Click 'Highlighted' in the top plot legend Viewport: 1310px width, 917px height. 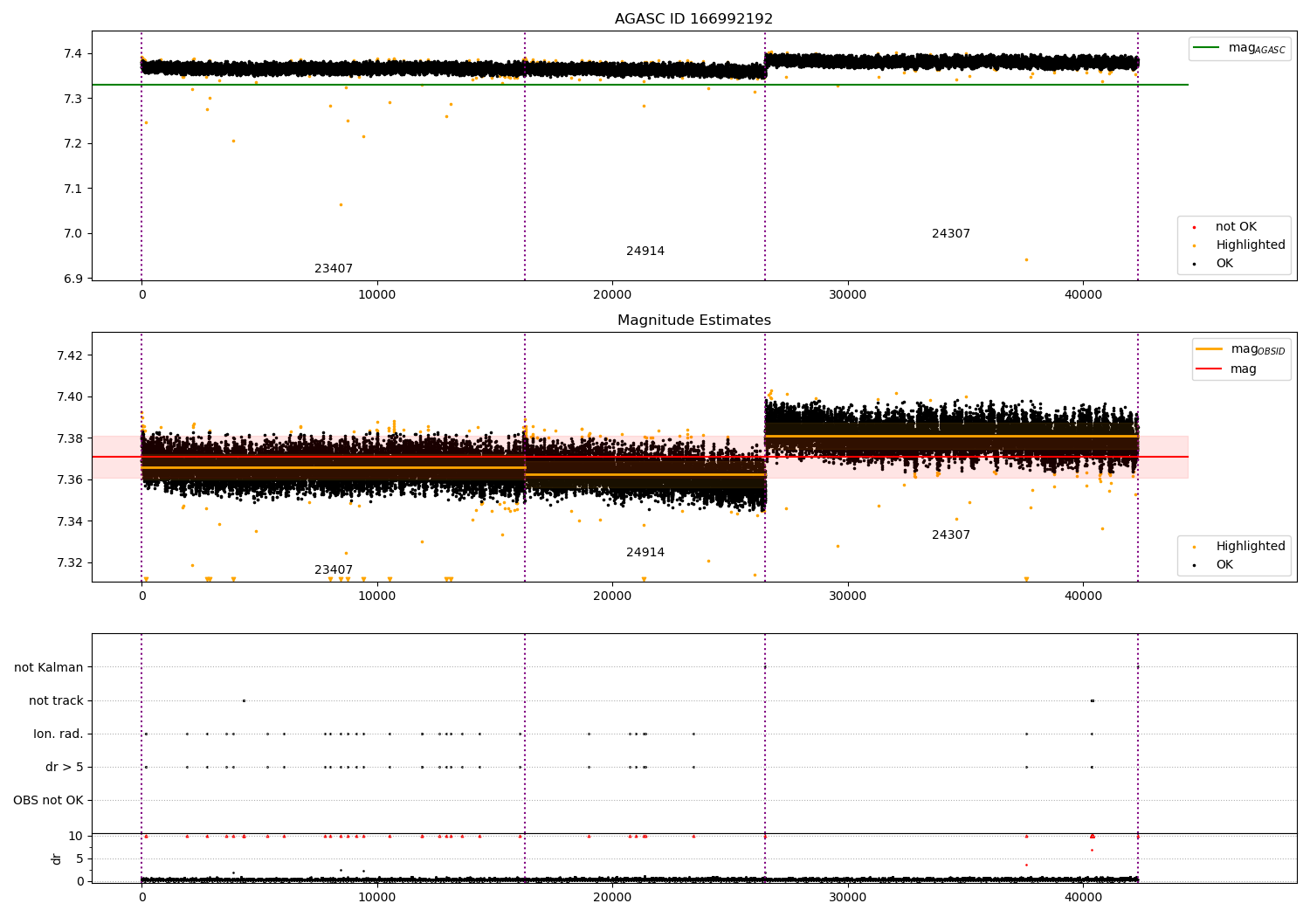coord(1251,245)
